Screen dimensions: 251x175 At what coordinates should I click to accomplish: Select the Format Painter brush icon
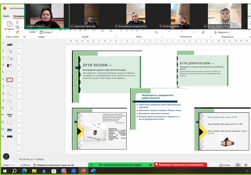click(x=17, y=32)
